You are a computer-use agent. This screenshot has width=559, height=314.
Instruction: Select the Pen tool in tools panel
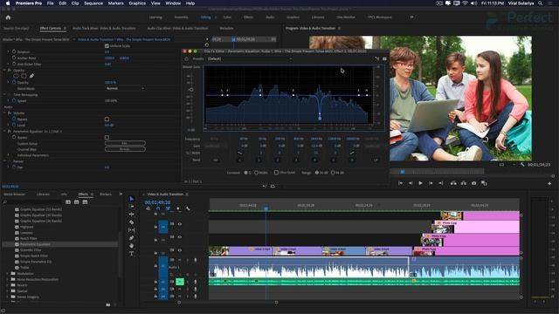131,238
